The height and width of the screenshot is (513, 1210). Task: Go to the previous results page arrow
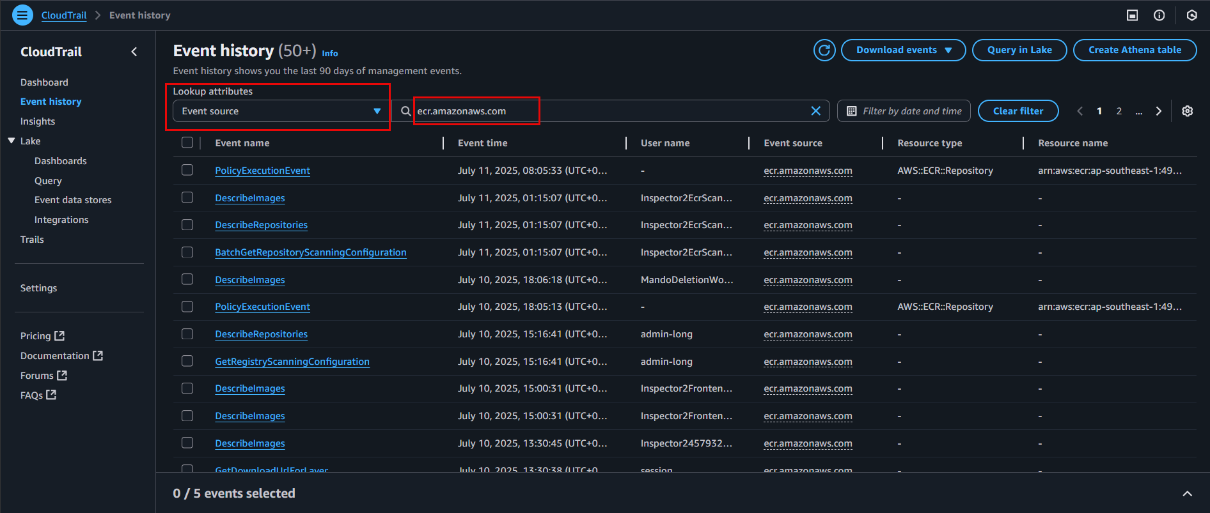click(x=1080, y=111)
